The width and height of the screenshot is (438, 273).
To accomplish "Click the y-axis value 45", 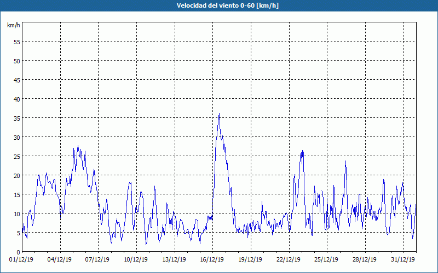I will [17, 80].
